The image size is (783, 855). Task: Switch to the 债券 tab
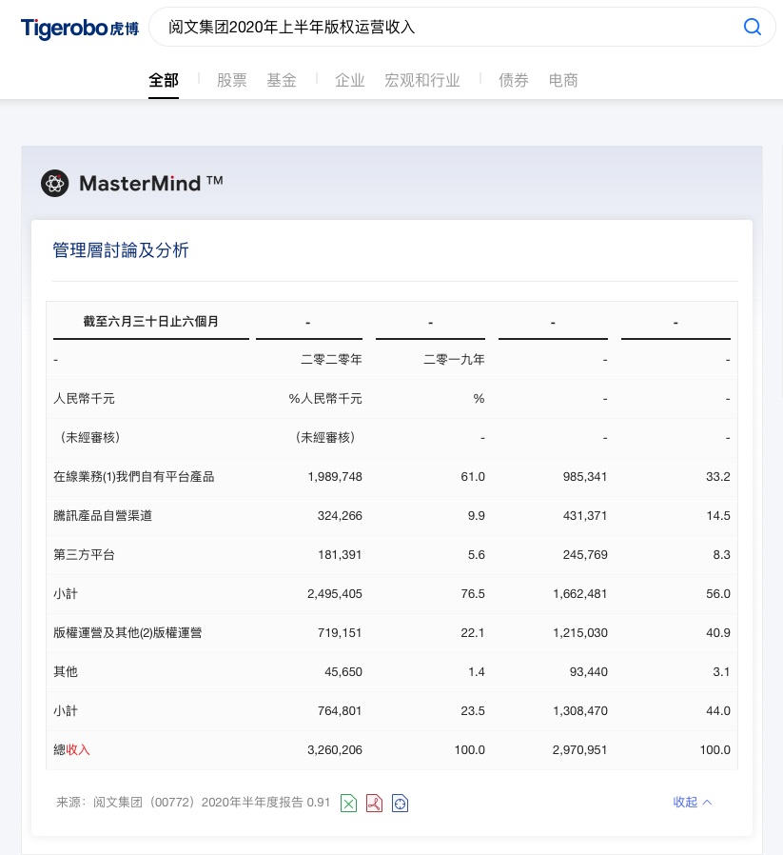point(514,80)
